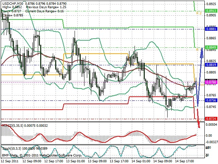Click the 0.00504 MACD scale value

tap(212, 124)
